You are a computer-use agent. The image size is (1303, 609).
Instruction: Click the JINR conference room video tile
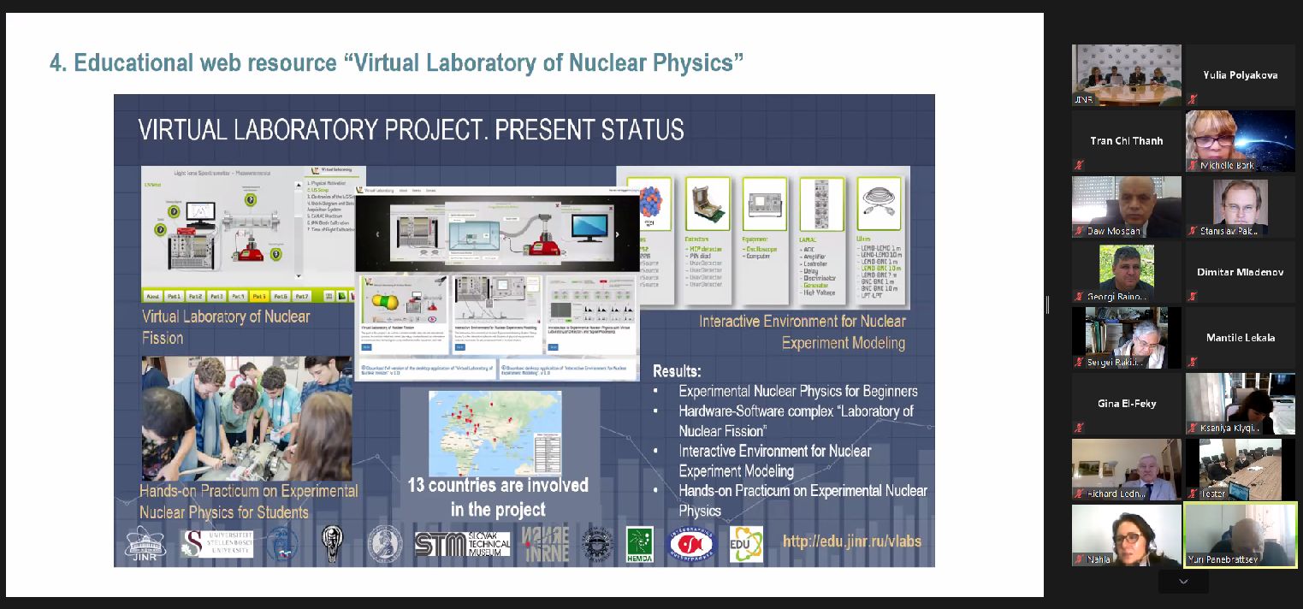click(1126, 74)
